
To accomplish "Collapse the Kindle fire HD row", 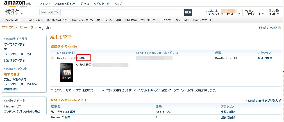I will click(53, 58).
